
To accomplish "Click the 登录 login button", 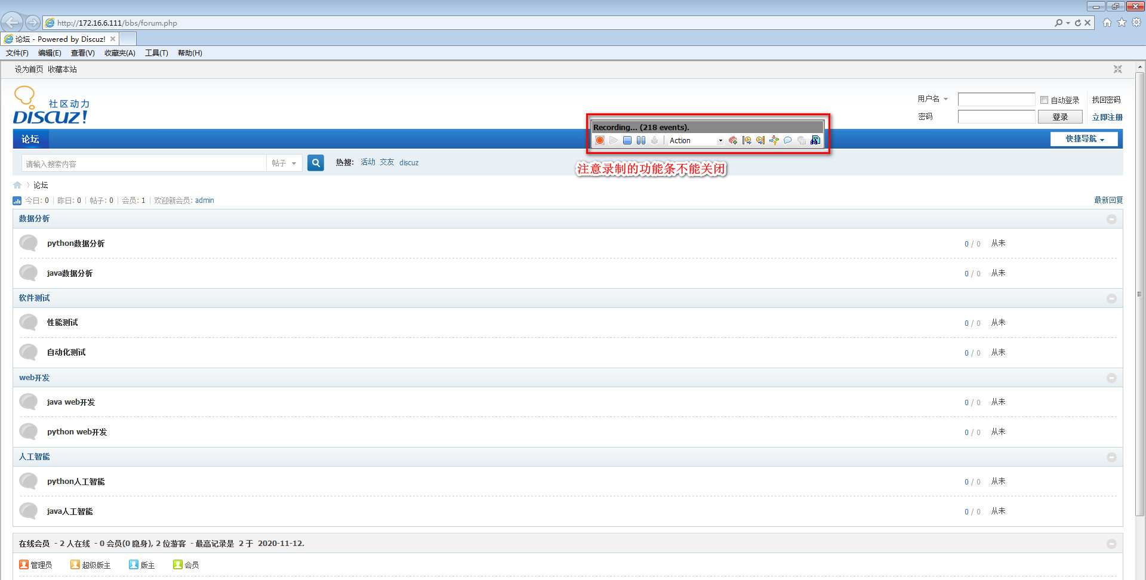I will 1060,116.
